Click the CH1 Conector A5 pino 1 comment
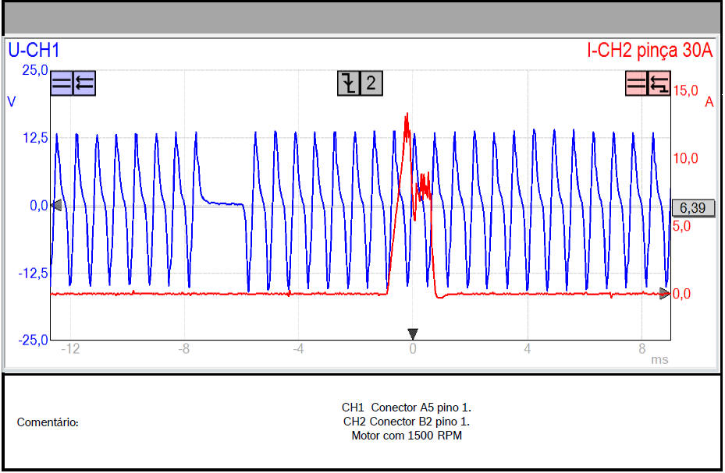The height and width of the screenshot is (473, 725). point(407,408)
